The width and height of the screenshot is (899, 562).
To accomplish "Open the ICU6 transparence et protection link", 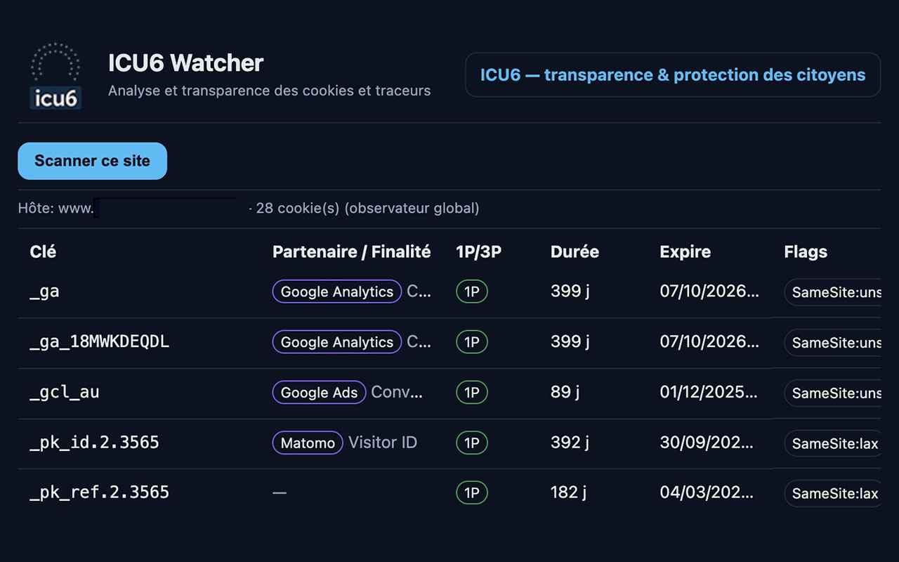I will (x=671, y=74).
